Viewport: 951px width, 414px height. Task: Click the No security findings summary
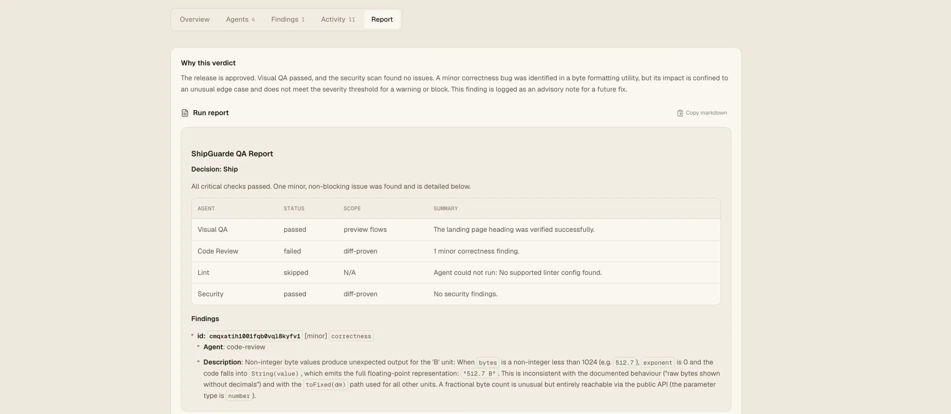[465, 294]
